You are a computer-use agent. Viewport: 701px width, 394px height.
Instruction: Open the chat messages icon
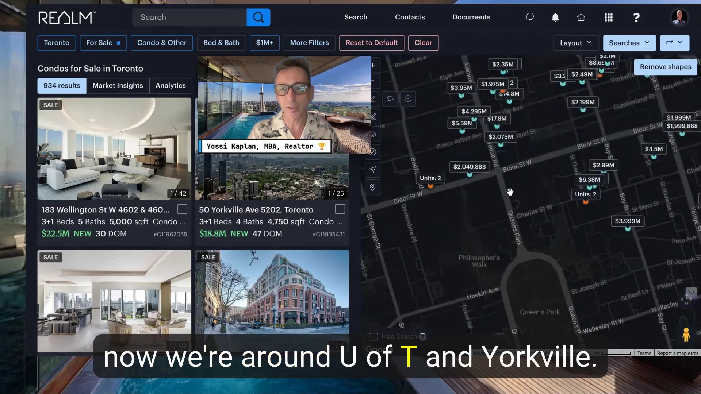[529, 17]
